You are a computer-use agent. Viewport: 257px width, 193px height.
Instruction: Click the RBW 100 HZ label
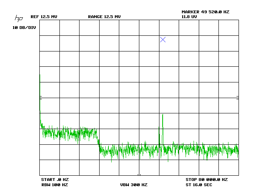(55, 185)
